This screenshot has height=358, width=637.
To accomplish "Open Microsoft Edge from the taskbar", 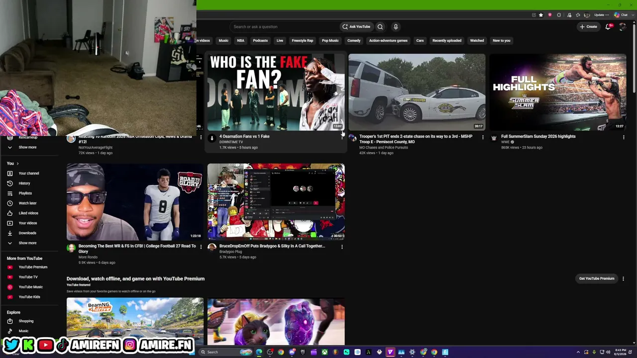I will coord(259,352).
